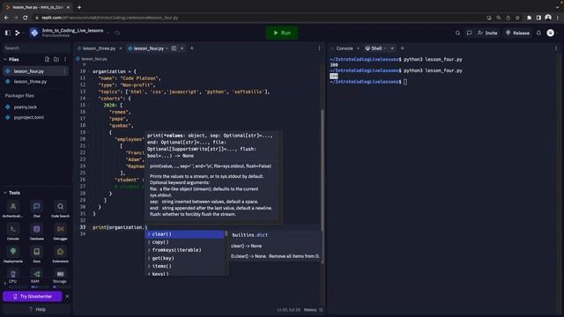Collapse the Files section chevron

coord(5,59)
